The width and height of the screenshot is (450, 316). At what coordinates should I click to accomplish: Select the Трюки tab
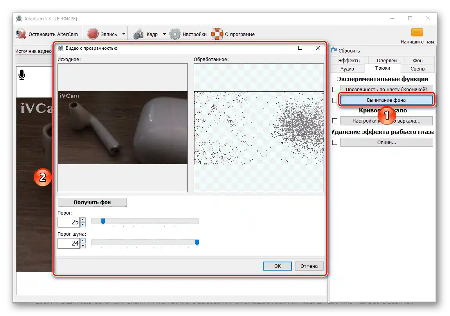(383, 68)
